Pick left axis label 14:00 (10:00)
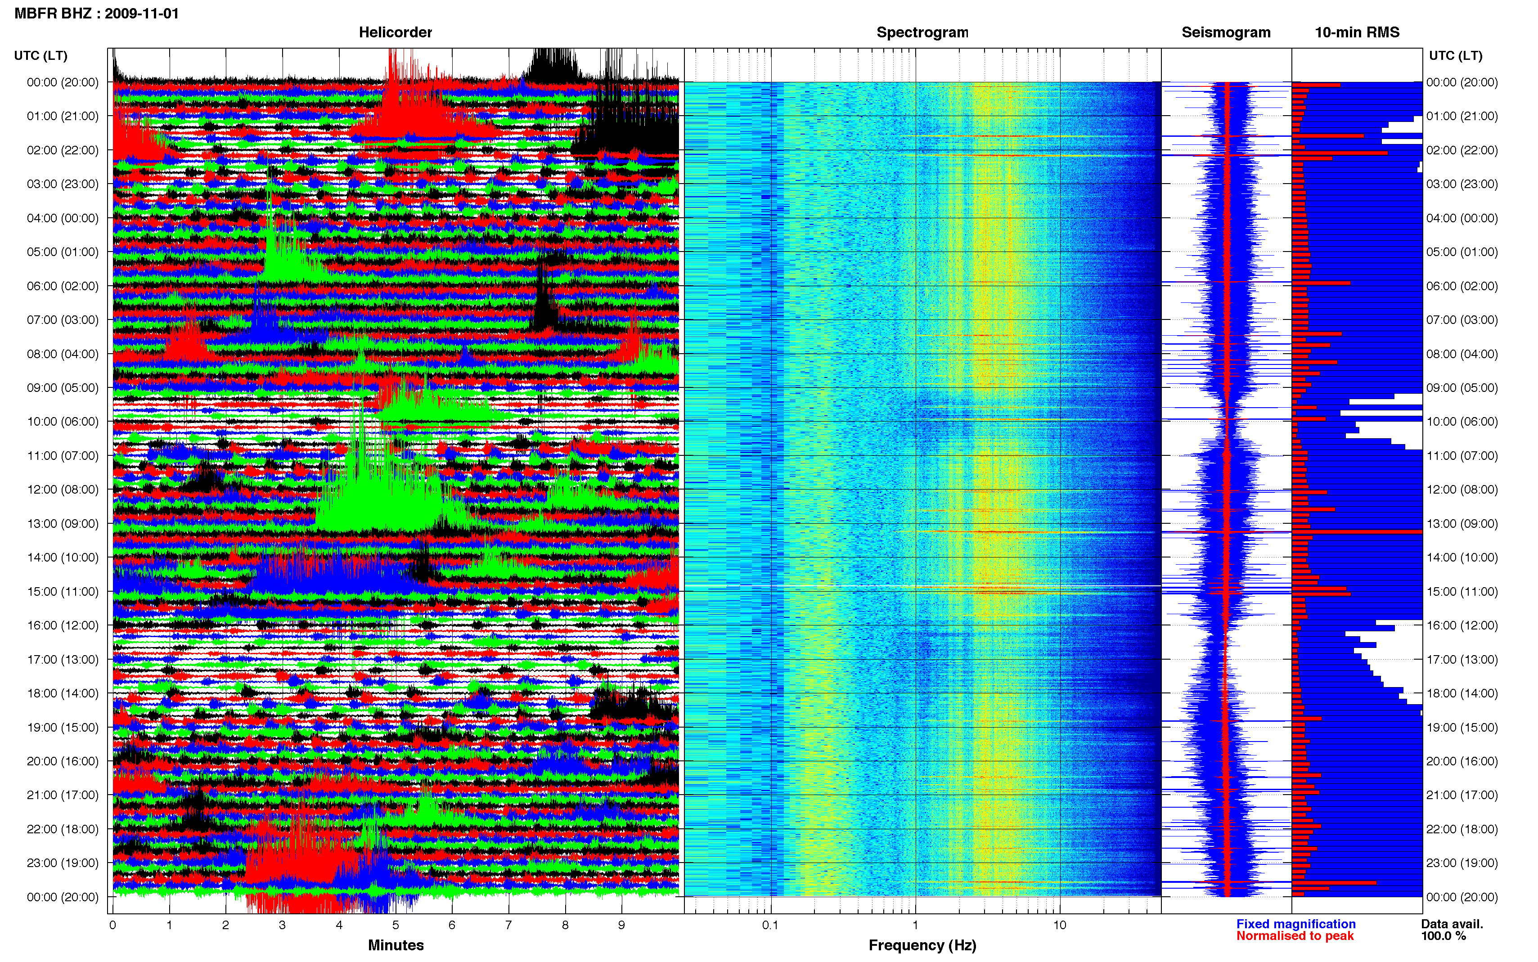 point(63,557)
